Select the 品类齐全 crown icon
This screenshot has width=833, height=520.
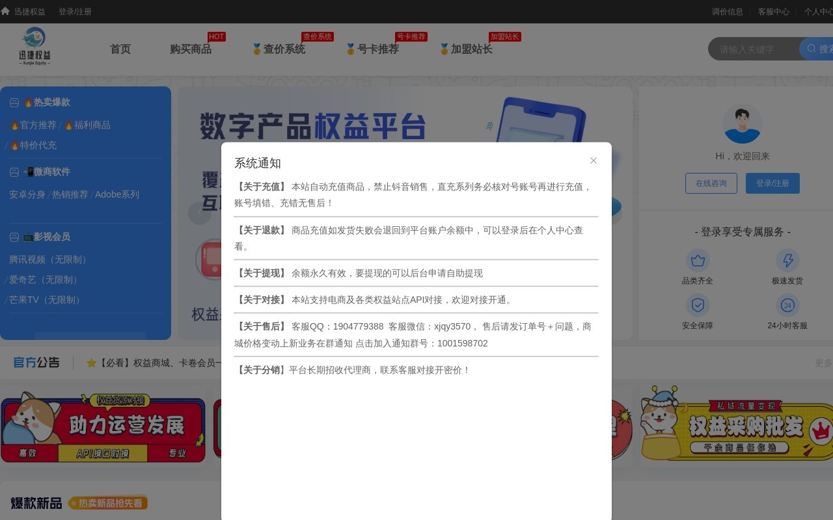click(698, 260)
